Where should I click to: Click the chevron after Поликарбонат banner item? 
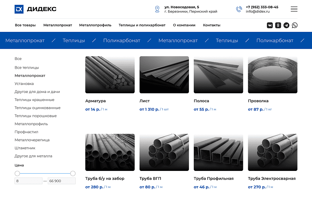point(149,40)
